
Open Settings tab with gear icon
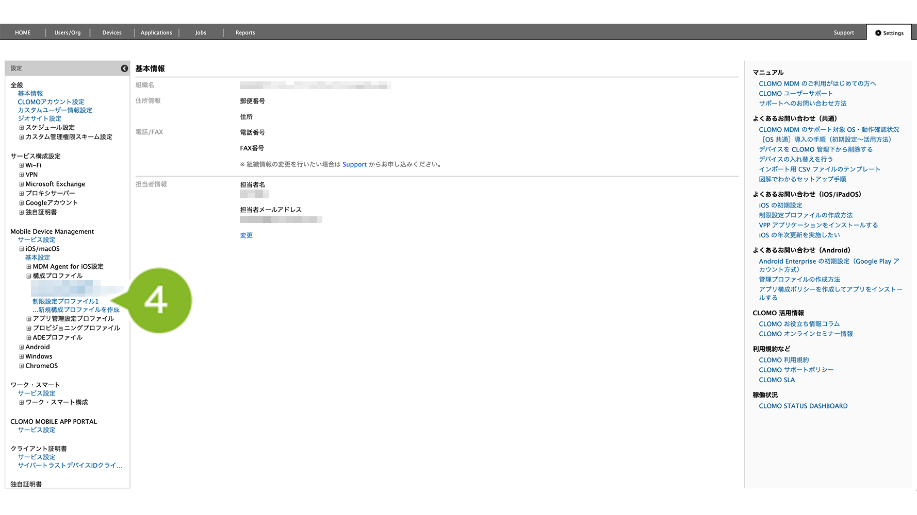coord(889,33)
